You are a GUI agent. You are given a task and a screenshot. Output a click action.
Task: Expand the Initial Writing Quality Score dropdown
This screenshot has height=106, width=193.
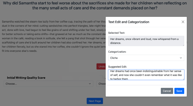point(49,84)
